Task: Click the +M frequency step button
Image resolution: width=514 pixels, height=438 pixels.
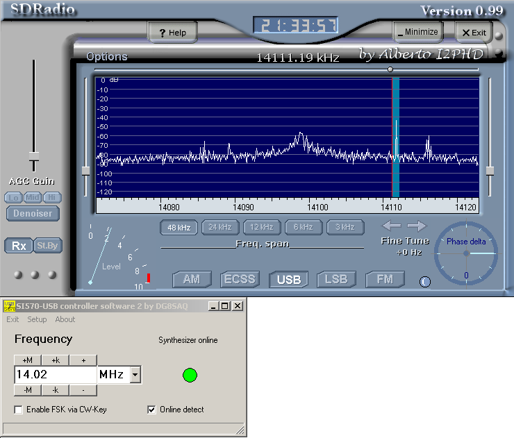Action: point(28,360)
